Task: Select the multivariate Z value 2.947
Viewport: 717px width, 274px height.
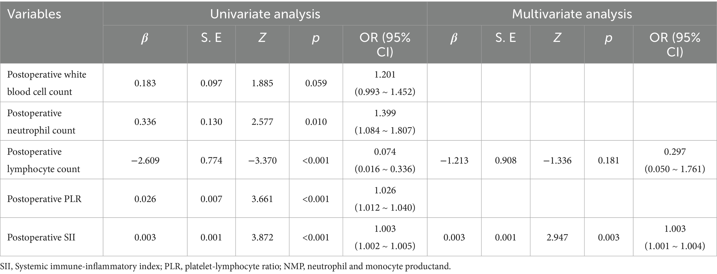Action: click(557, 238)
